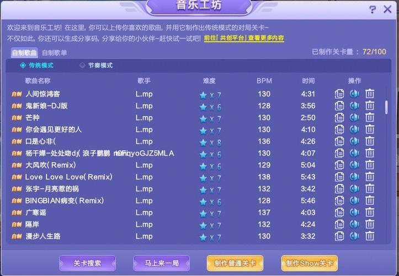Image resolution: width=399 pixels, height=276 pixels.
Task: Click 关卡搜索 button
Action: coord(87,263)
